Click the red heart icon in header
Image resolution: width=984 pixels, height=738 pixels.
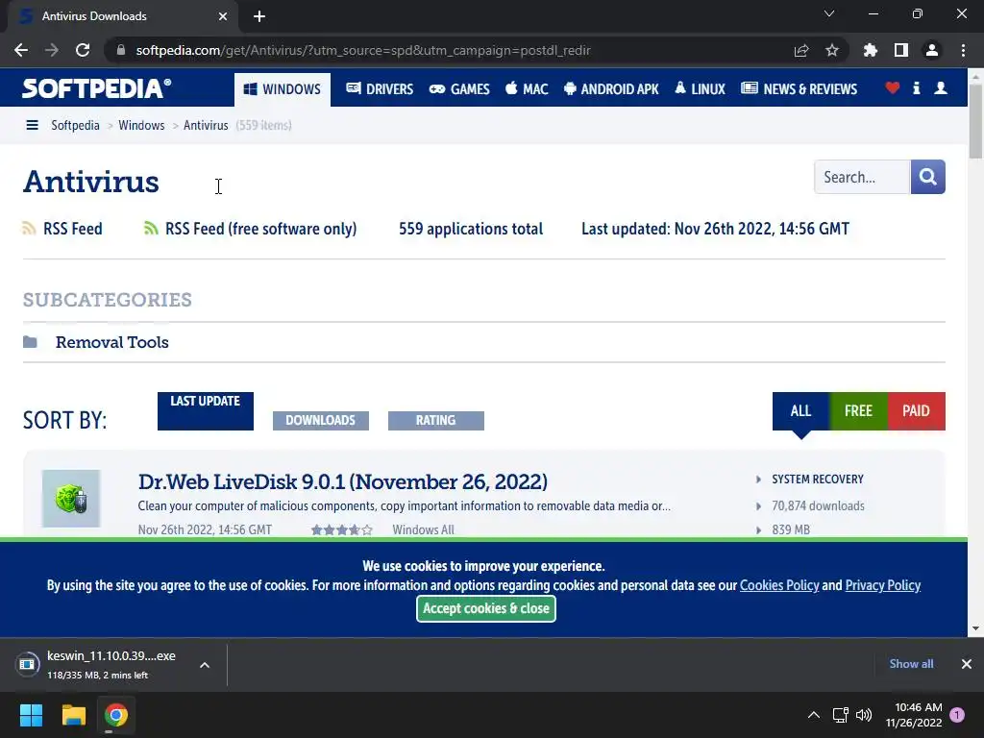[x=893, y=87]
